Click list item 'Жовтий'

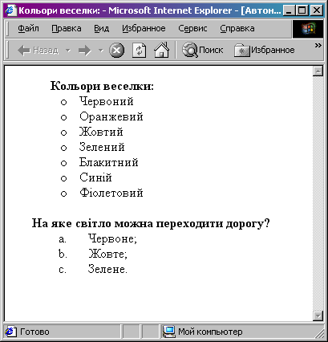(x=101, y=132)
